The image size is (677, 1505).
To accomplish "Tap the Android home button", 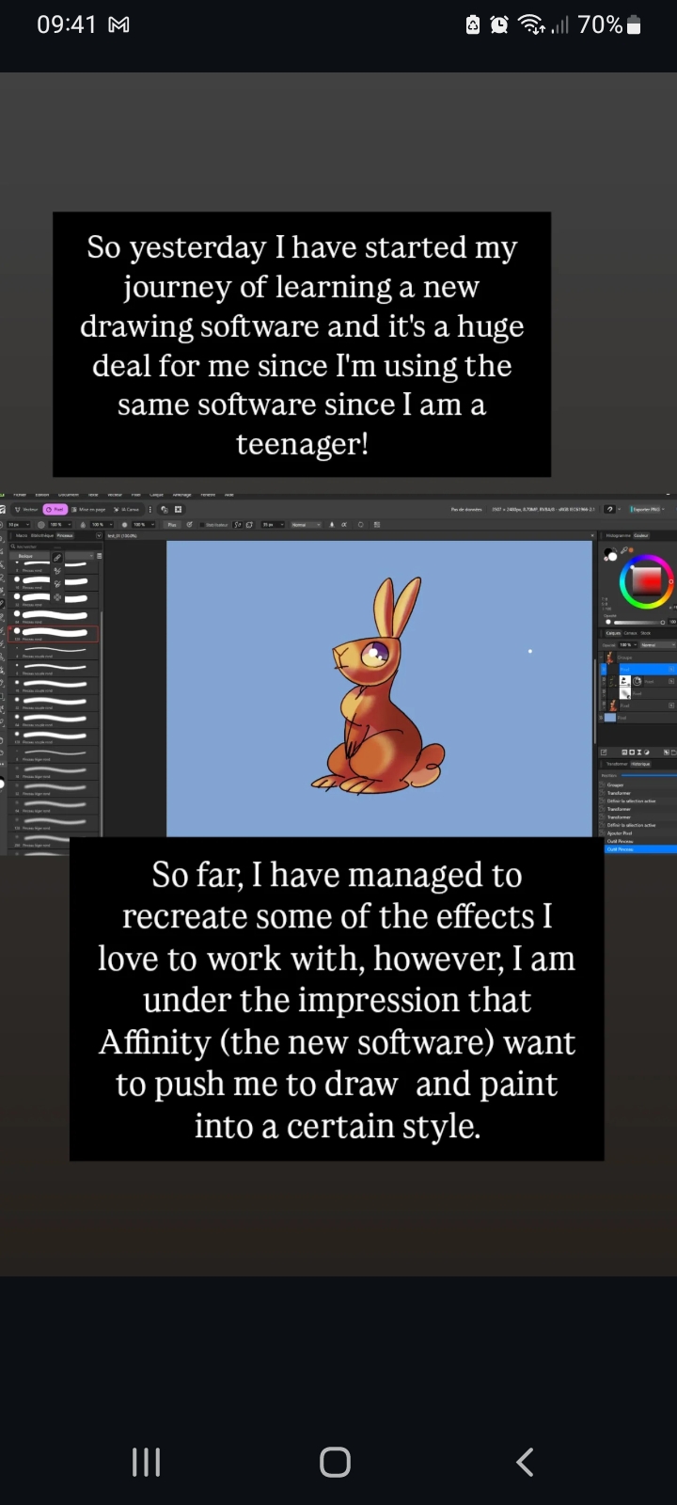I will coord(335,1462).
